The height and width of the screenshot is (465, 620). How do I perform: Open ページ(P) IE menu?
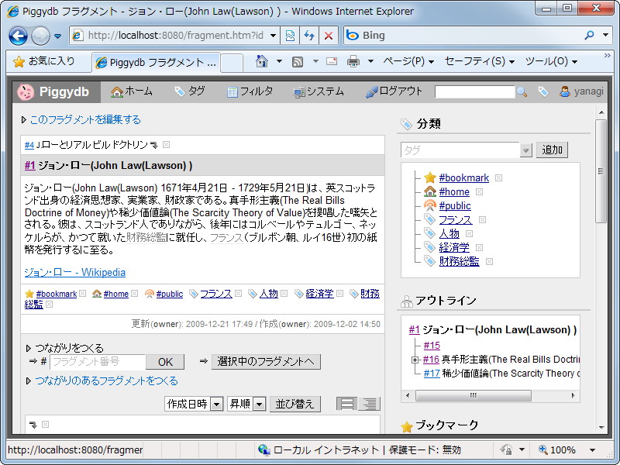[408, 61]
